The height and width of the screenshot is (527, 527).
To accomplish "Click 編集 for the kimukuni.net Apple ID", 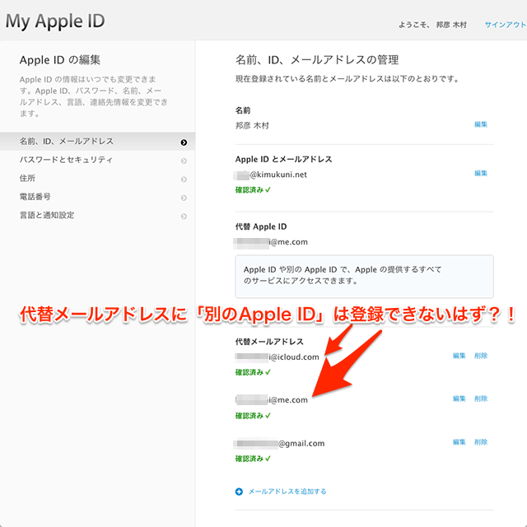I will (x=481, y=173).
